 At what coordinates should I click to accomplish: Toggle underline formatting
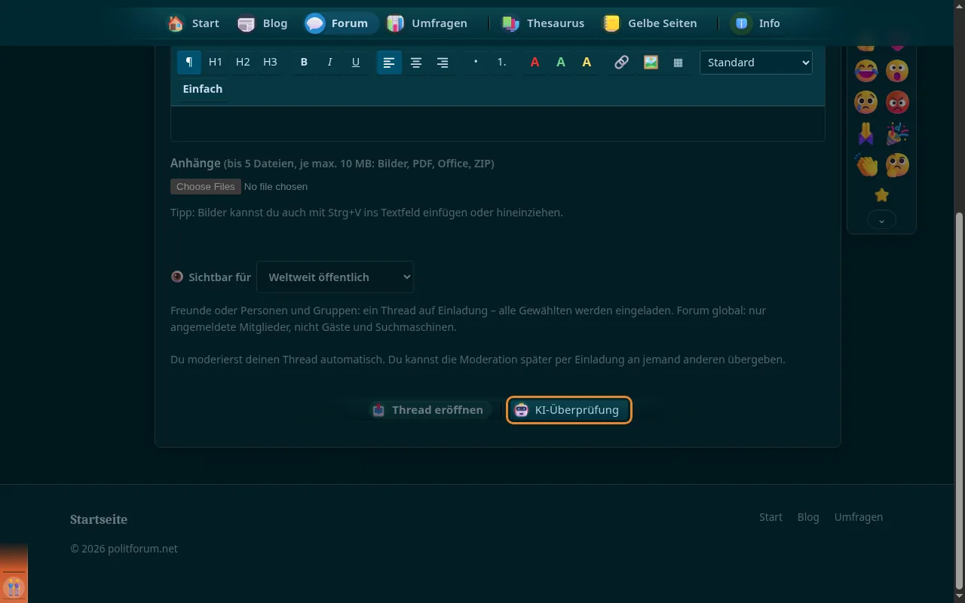click(356, 63)
